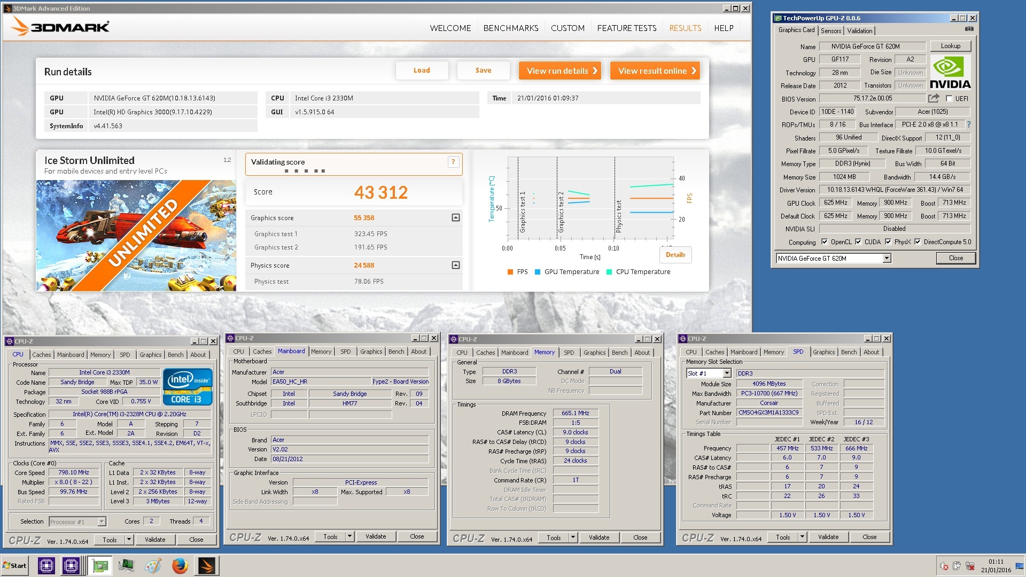Toggle the CUDA checkbox
The height and width of the screenshot is (577, 1026).
pos(858,242)
